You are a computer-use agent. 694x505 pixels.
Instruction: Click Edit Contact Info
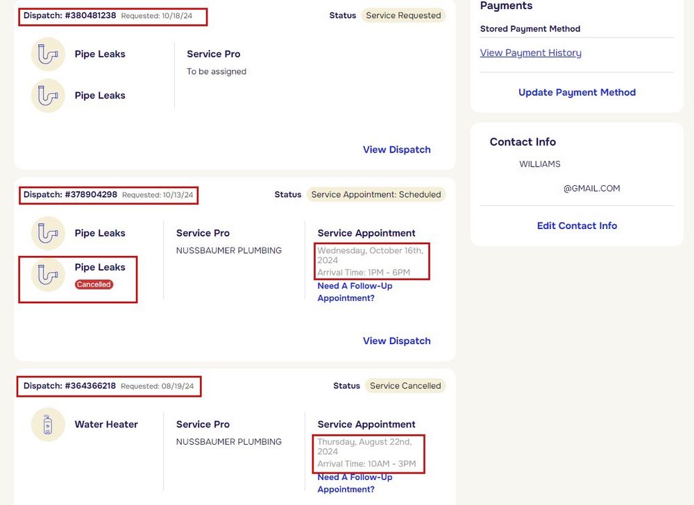577,225
